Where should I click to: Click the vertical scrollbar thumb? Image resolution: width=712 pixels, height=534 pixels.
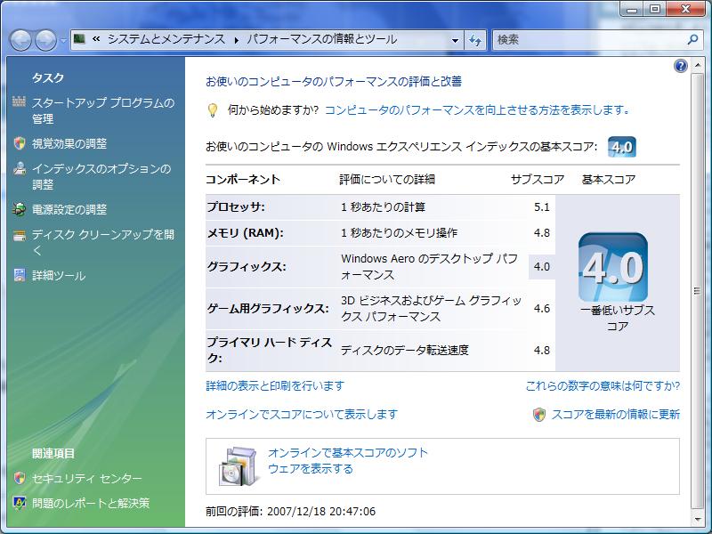697,291
